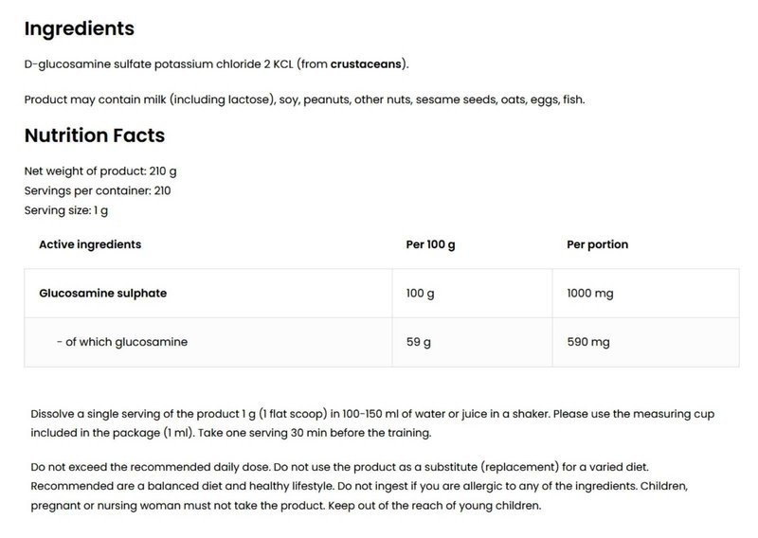Screen dimensions: 758x538
Task: Click the 100 g table cell
Action: [420, 294]
